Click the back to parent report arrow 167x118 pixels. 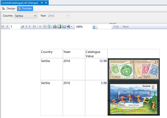tap(40, 26)
